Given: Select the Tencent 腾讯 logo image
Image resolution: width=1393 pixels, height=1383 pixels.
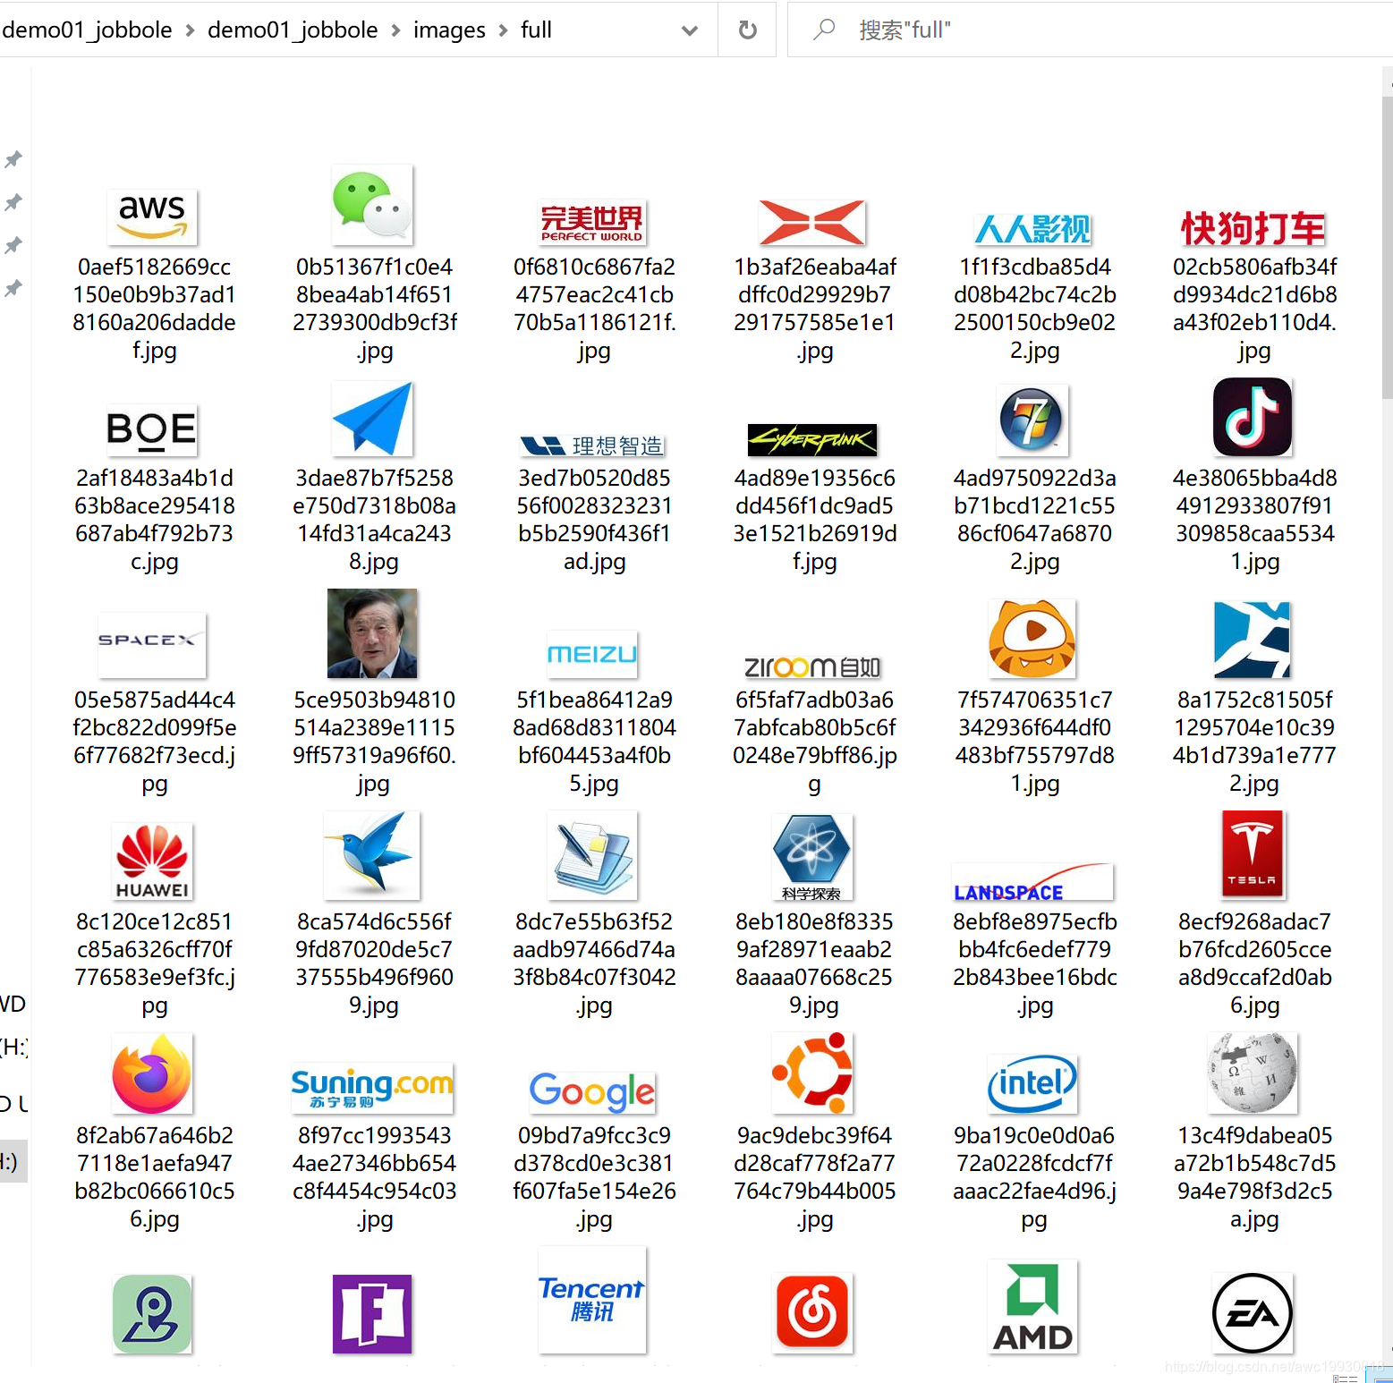Looking at the screenshot, I should pos(592,1300).
